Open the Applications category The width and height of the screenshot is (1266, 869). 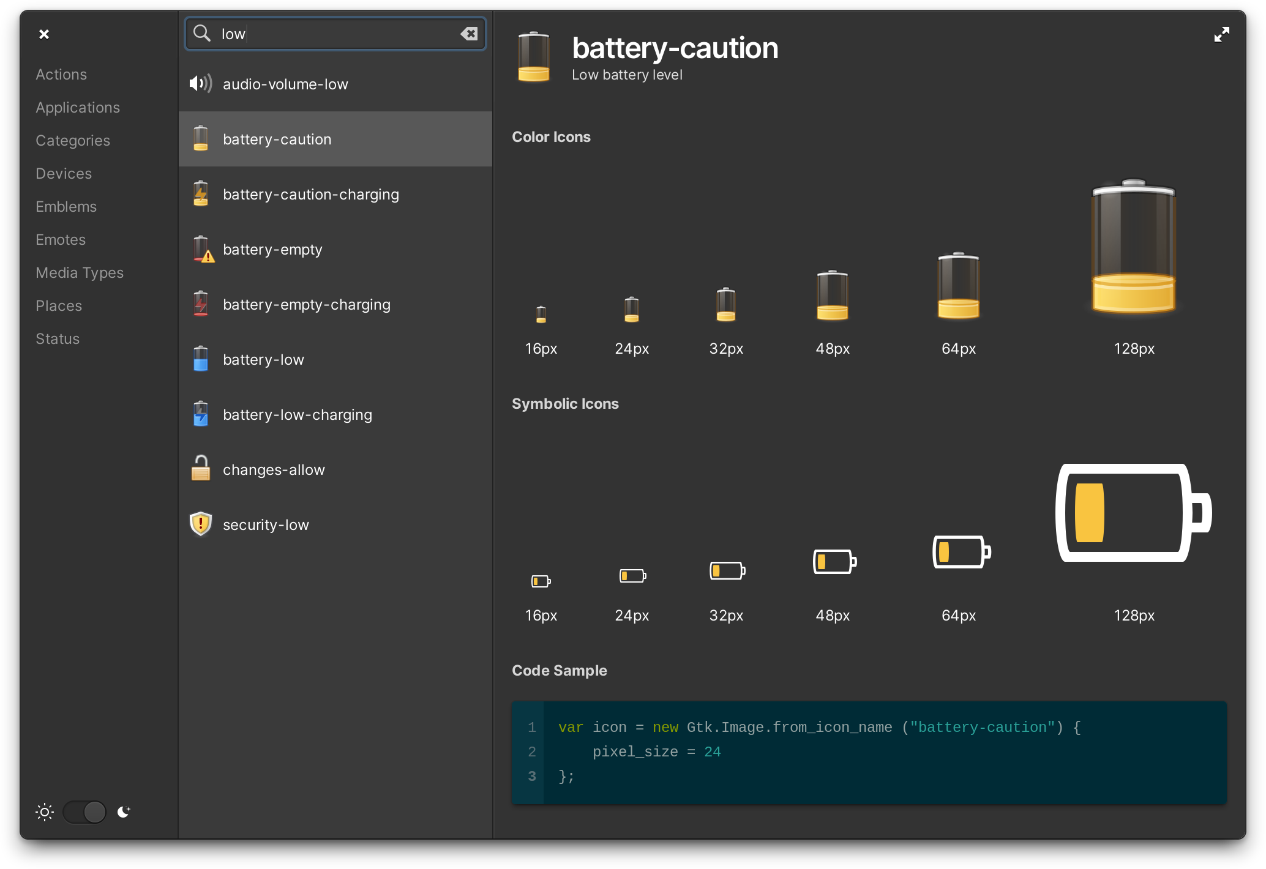tap(78, 108)
